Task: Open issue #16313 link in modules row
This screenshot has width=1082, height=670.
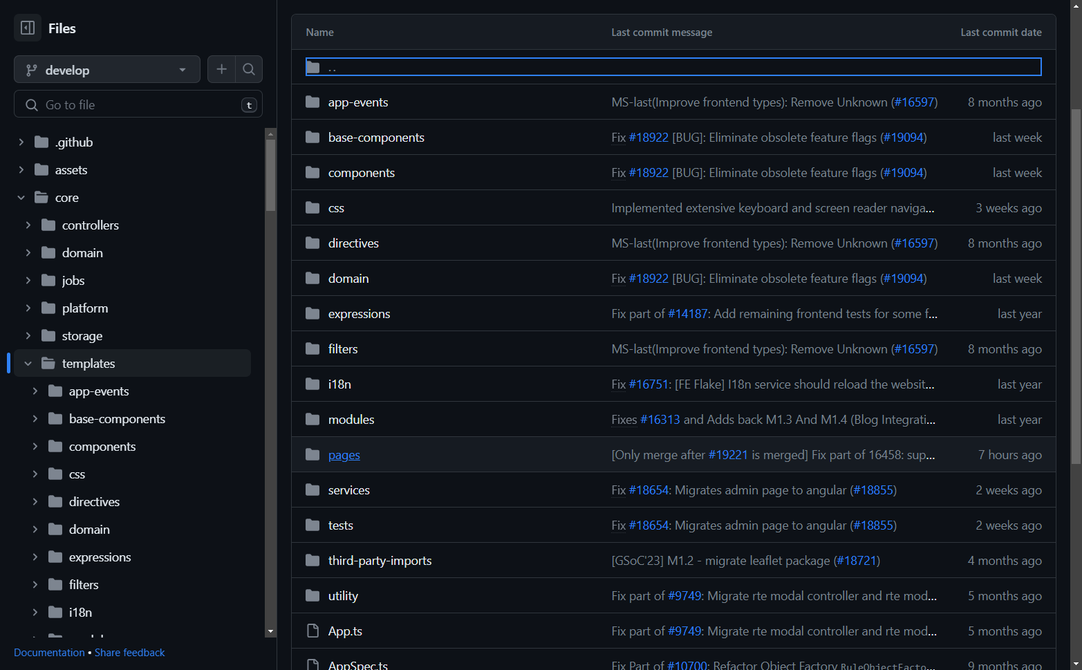Action: [x=660, y=419]
